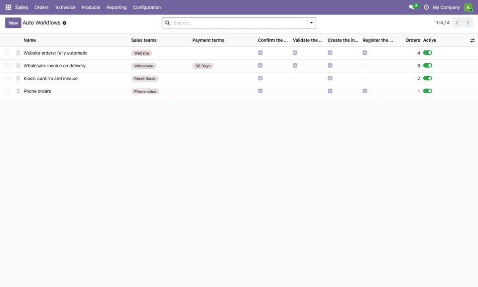Select all rows with header checkbox
The height and width of the screenshot is (287, 478).
pos(7,40)
